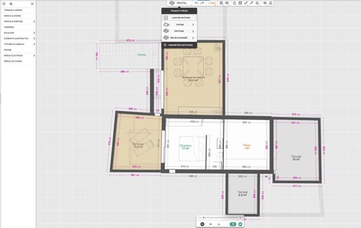Choose Rez-de-chaussée from floors menu
Image resolution: width=361 pixels, height=228 pixels.
pos(179,38)
